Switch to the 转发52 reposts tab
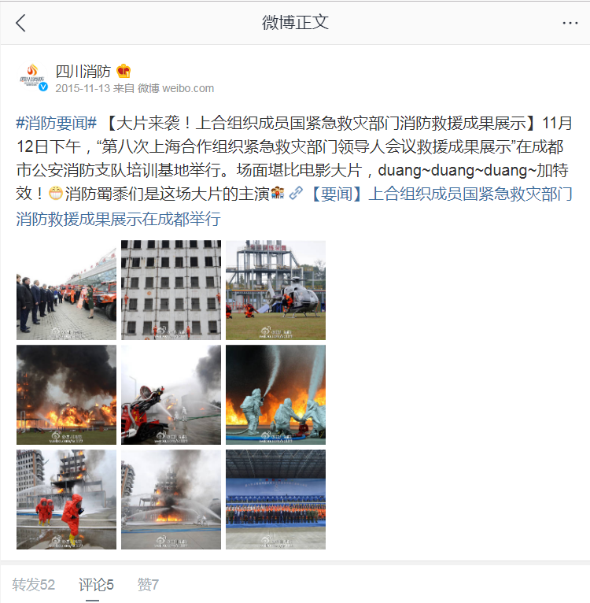This screenshot has height=603, width=590. pos(34,585)
